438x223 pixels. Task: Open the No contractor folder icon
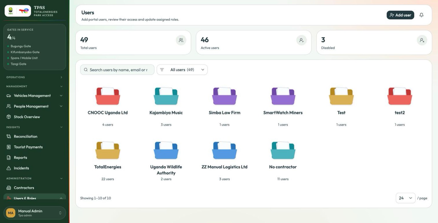283,150
